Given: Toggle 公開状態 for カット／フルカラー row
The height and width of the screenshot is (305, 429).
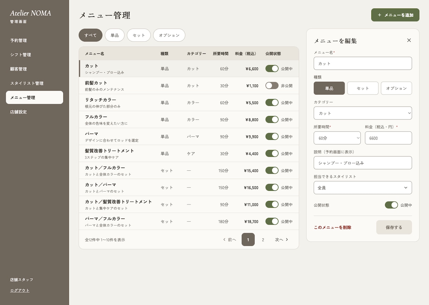Looking at the screenshot, I should pyautogui.click(x=272, y=170).
